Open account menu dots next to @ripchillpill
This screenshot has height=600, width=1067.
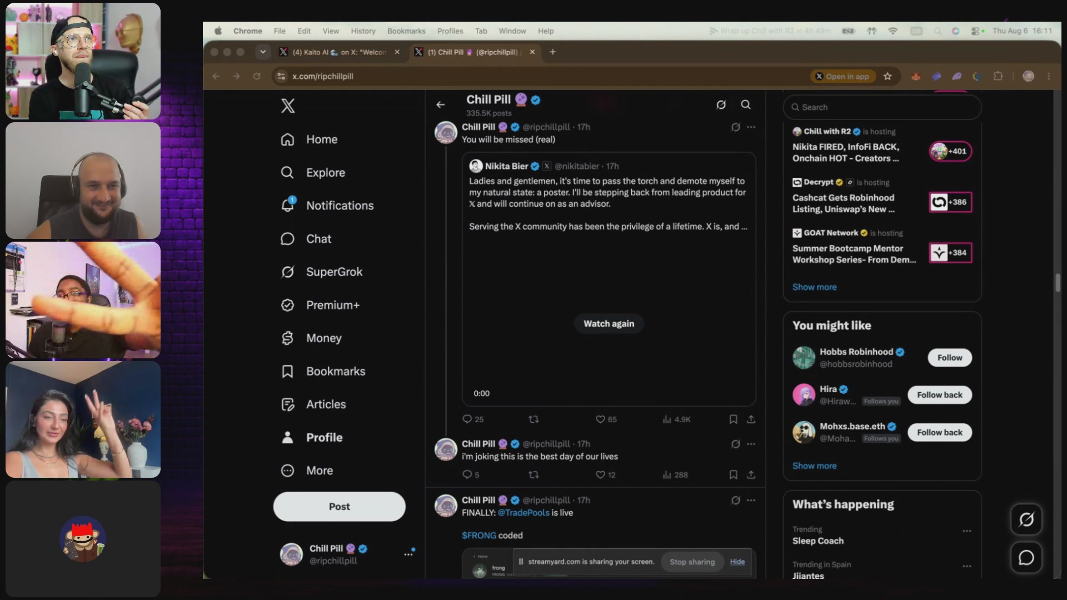408,554
